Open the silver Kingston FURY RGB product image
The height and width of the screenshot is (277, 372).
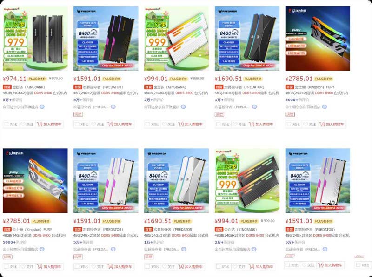tap(35, 180)
